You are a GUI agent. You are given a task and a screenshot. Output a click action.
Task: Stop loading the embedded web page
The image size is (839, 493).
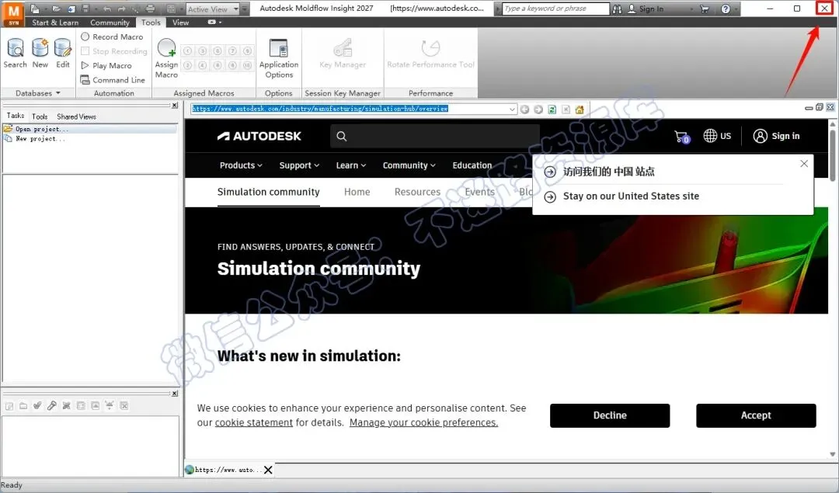pos(566,109)
